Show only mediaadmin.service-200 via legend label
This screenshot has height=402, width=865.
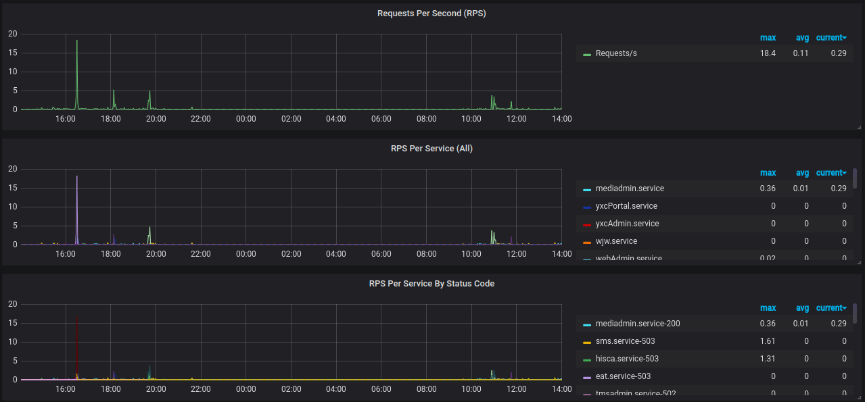coord(638,324)
